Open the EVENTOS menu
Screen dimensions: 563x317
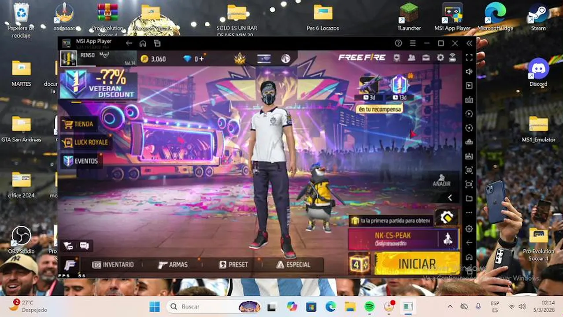tap(81, 161)
